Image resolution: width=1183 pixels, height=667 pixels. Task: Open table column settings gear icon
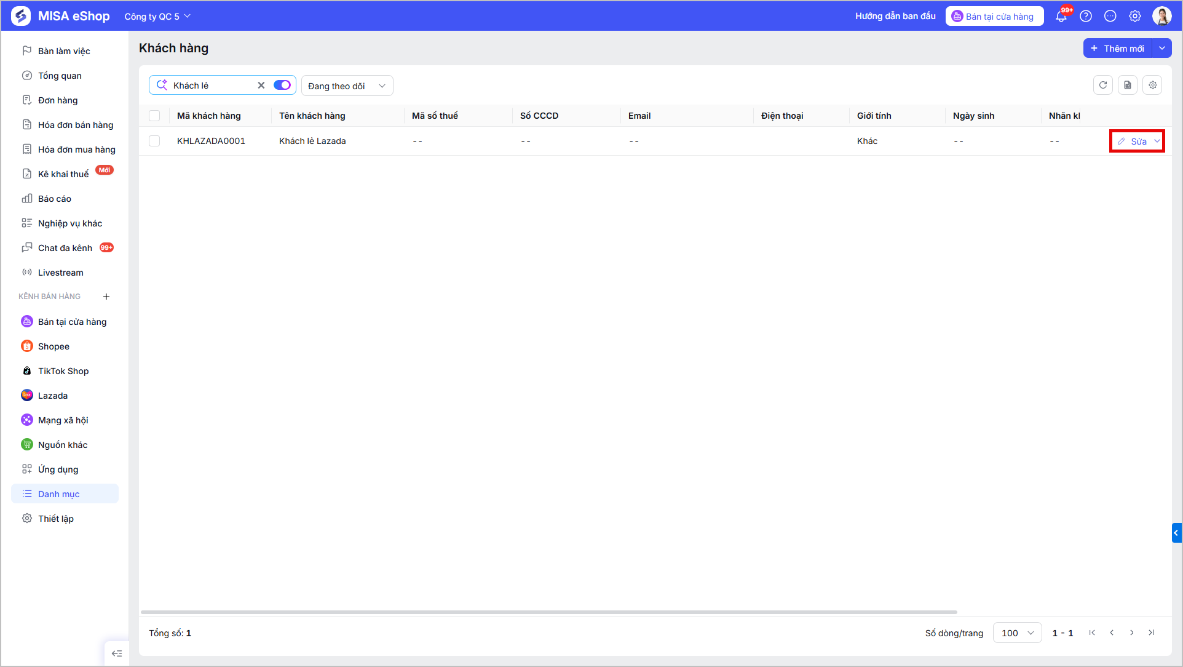click(x=1153, y=86)
